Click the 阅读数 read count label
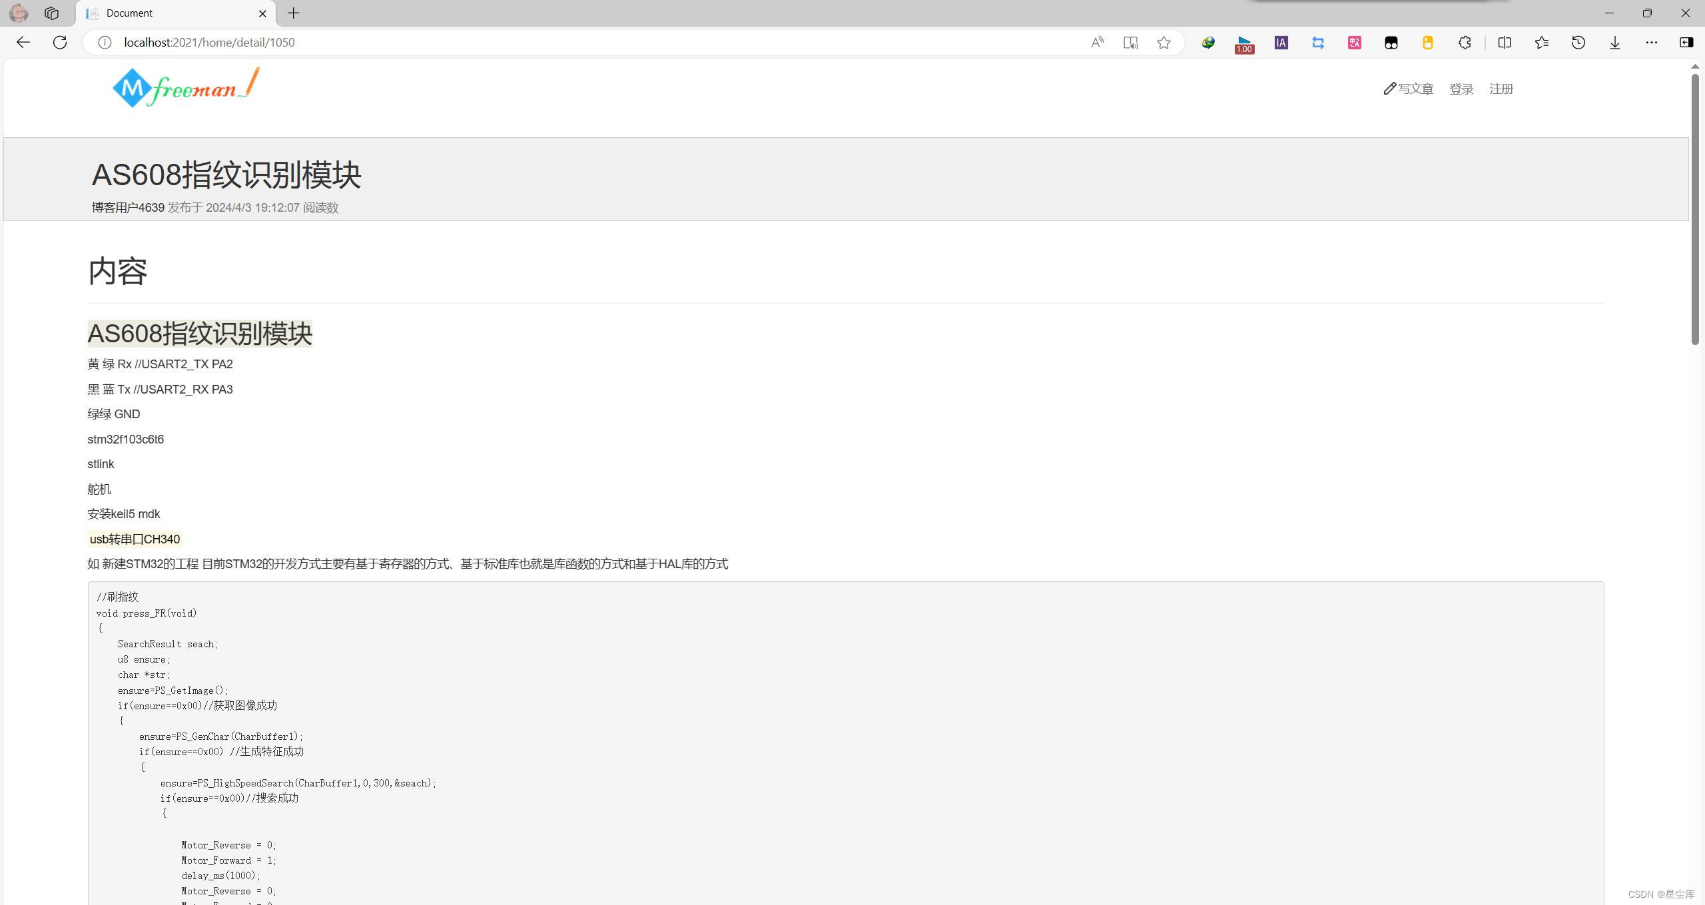The image size is (1705, 905). point(321,208)
